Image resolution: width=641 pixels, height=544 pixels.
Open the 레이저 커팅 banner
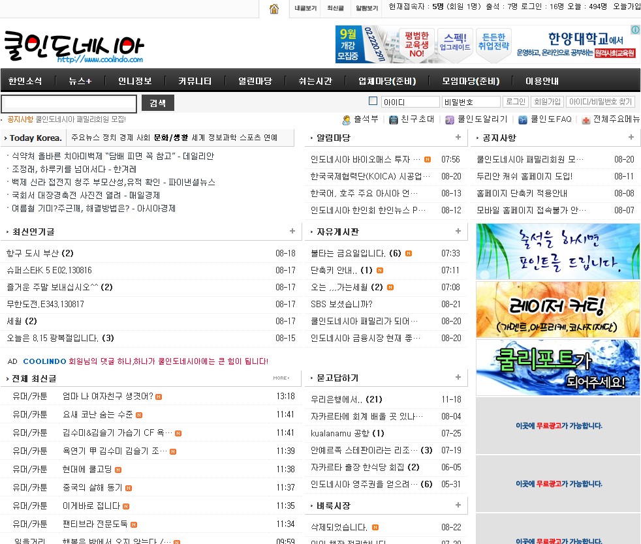557,309
